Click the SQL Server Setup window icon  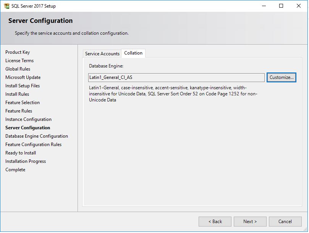pos(6,6)
